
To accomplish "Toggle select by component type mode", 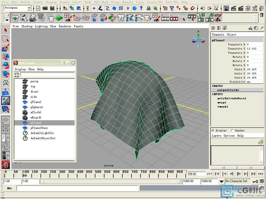I will tap(78, 8).
